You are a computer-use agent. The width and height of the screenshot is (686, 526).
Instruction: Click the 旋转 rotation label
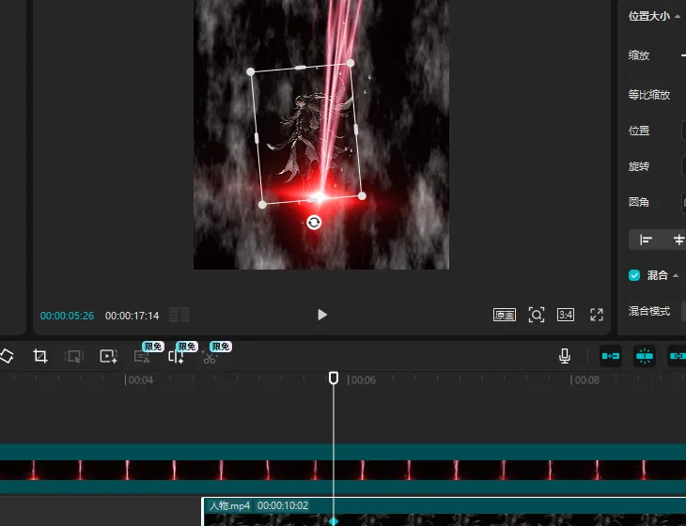pyautogui.click(x=639, y=166)
